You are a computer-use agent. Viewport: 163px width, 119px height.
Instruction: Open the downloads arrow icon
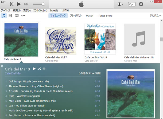coord(141,4)
